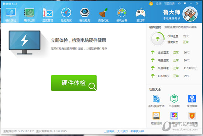The image size is (203, 136).
Task: Click the CPU temperature gauge circle
Action: tap(158, 39)
